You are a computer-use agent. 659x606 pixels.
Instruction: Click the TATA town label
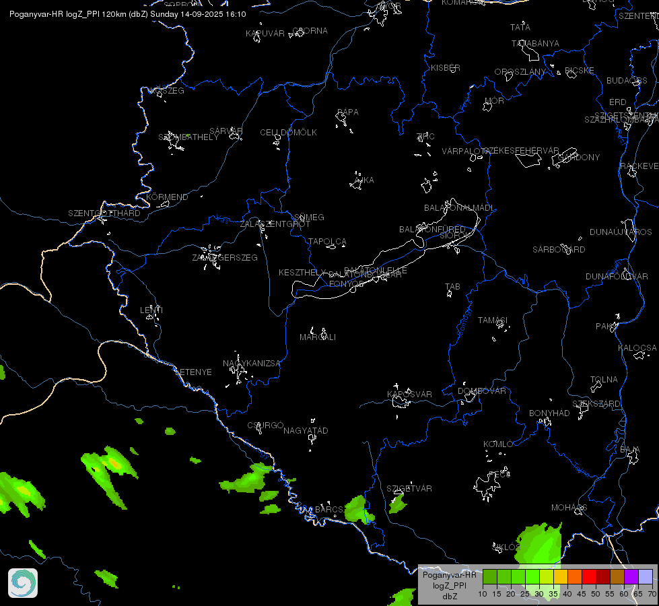pyautogui.click(x=520, y=28)
